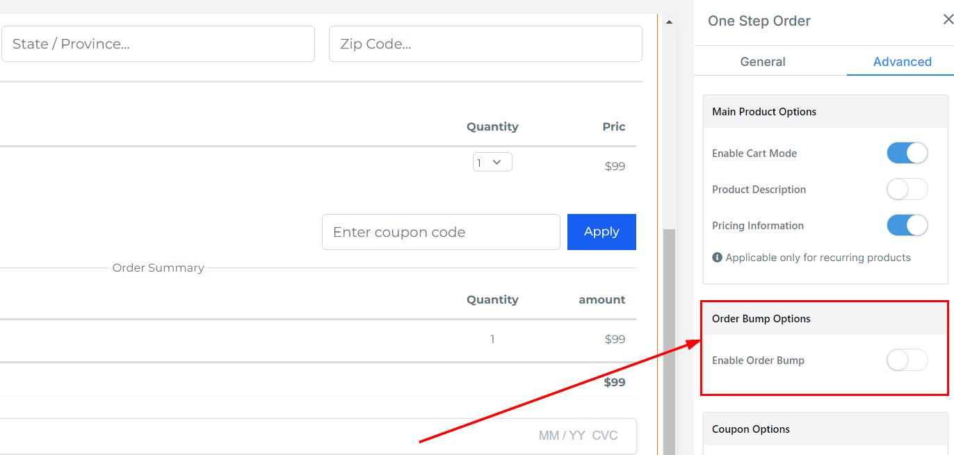Turn on the Product Description toggle
The width and height of the screenshot is (954, 455).
tap(907, 189)
